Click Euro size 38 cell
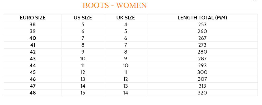 33,25
